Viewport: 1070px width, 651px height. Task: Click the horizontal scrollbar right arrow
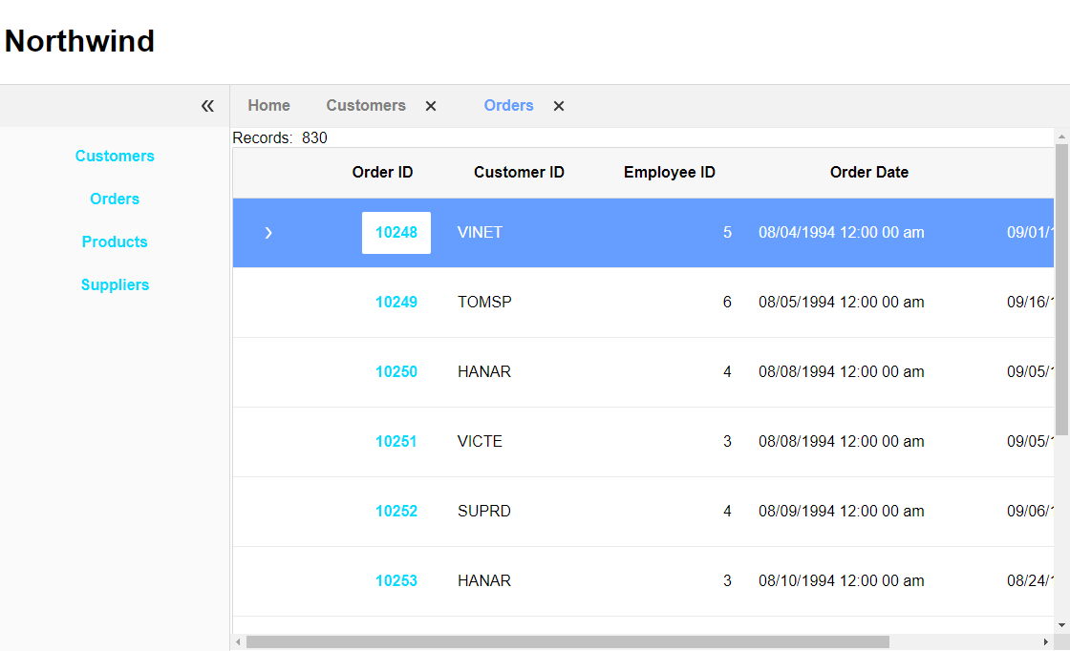point(1045,642)
